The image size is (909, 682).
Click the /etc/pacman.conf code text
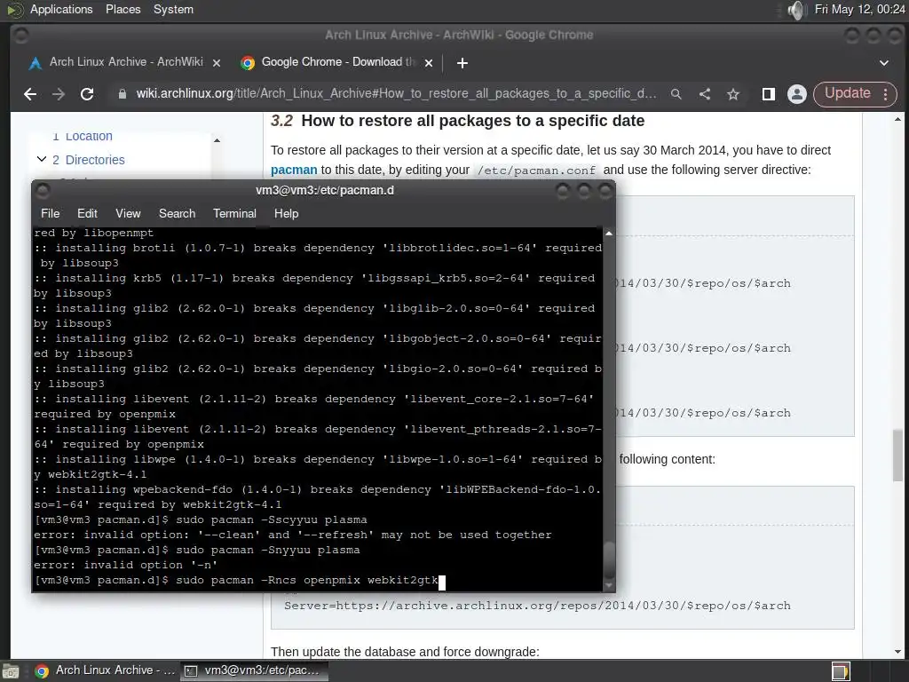click(x=536, y=170)
